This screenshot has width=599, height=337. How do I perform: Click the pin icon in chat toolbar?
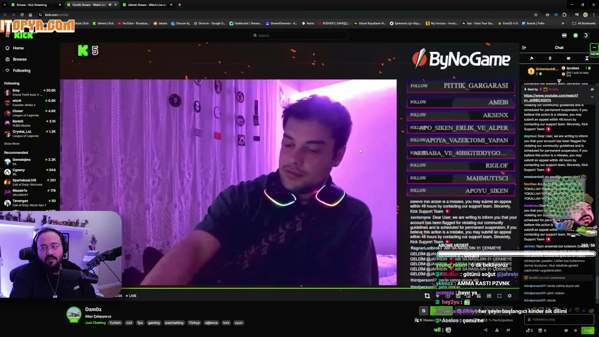(x=532, y=59)
